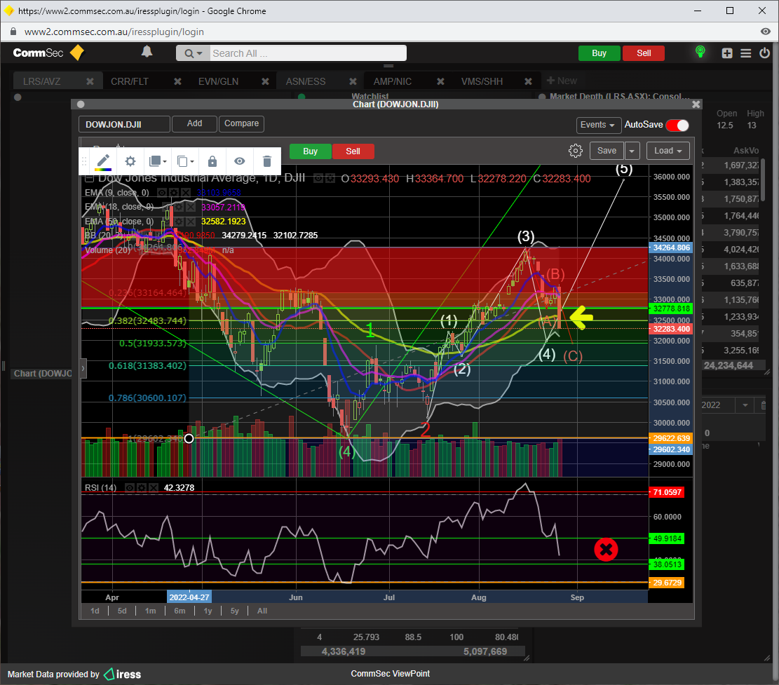Open the Save options dropdown arrow
This screenshot has width=779, height=685.
click(x=632, y=151)
